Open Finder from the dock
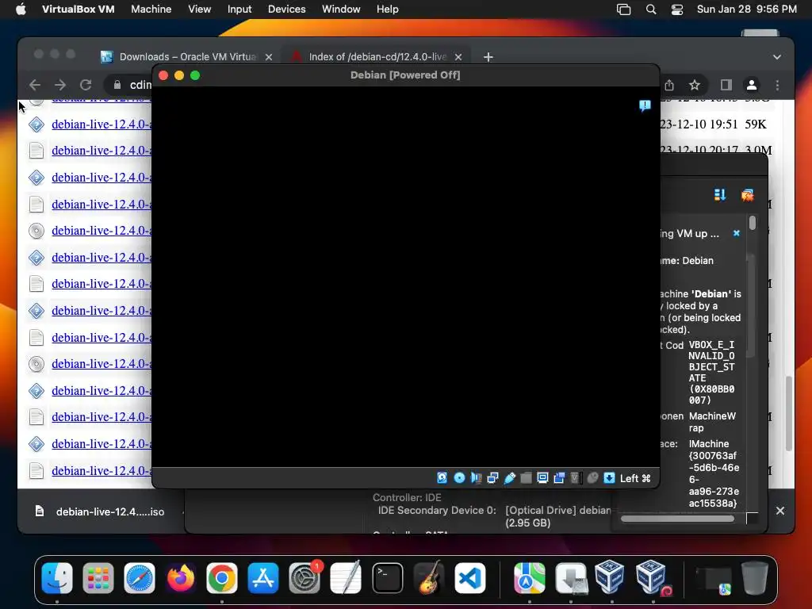The width and height of the screenshot is (812, 609). pos(57,578)
